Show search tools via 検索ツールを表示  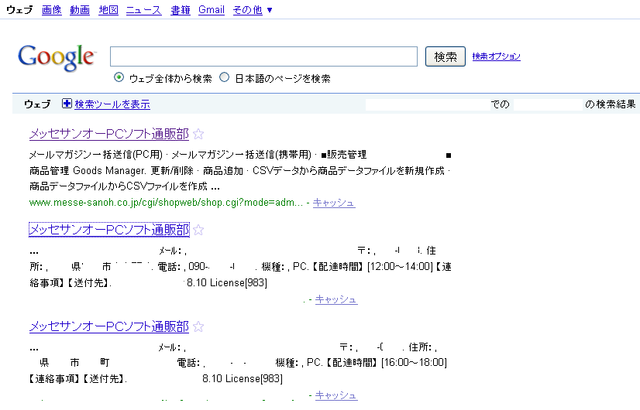point(112,104)
